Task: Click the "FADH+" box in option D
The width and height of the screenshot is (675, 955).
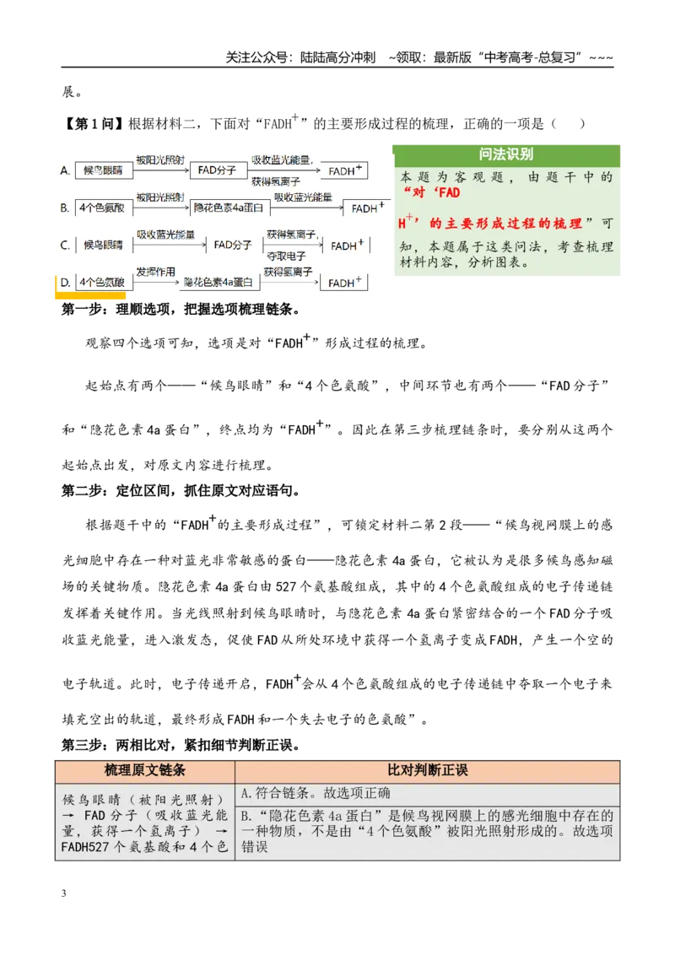Action: click(344, 283)
